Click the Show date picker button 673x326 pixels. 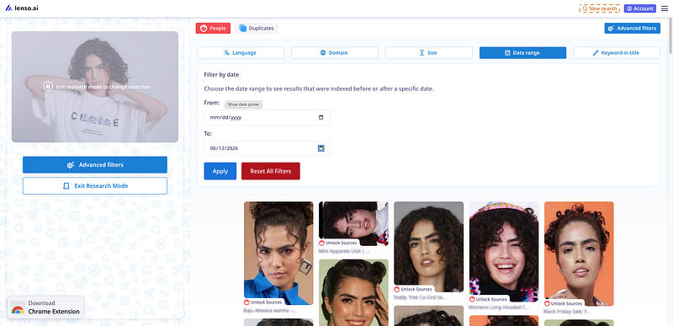pos(244,104)
